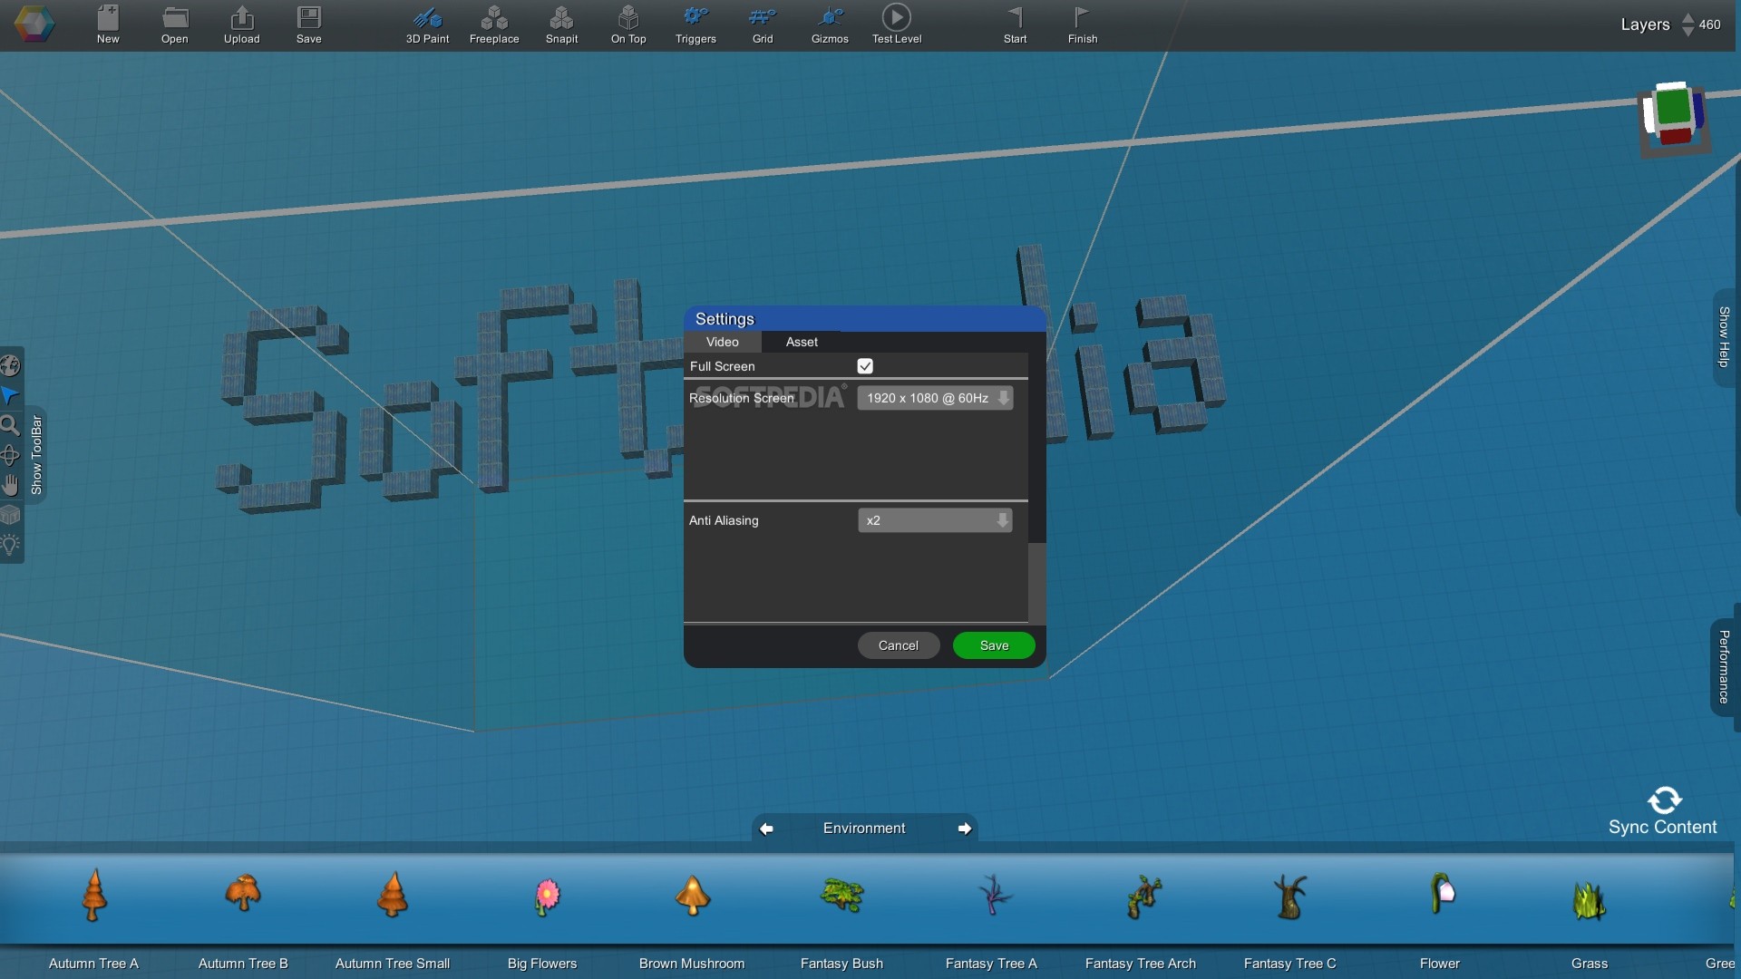Toggle the Triggers option
Image resolution: width=1741 pixels, height=979 pixels.
695,24
